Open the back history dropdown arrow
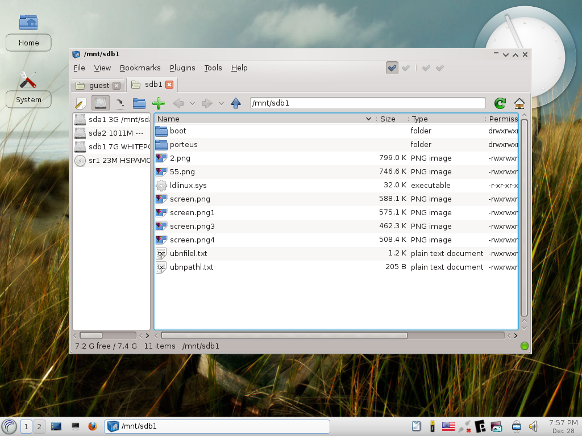Screen dimensions: 582x436 tap(192, 103)
